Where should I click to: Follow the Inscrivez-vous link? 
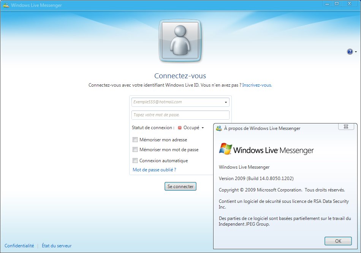point(257,85)
